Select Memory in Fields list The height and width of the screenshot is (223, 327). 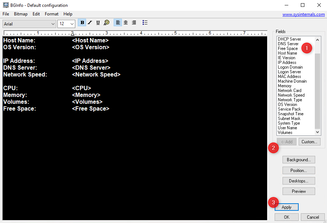[x=284, y=86]
